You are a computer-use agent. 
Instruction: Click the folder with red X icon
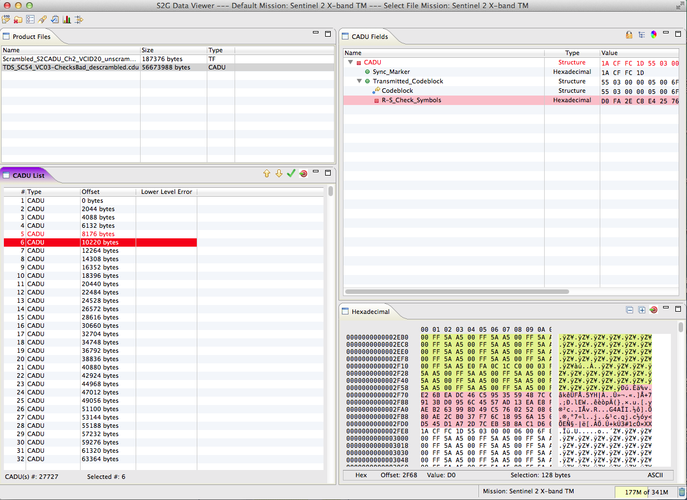point(18,19)
